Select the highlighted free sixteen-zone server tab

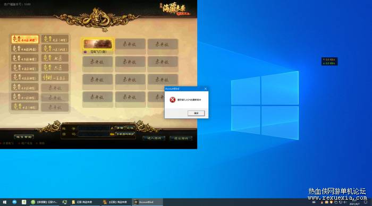click(x=24, y=39)
